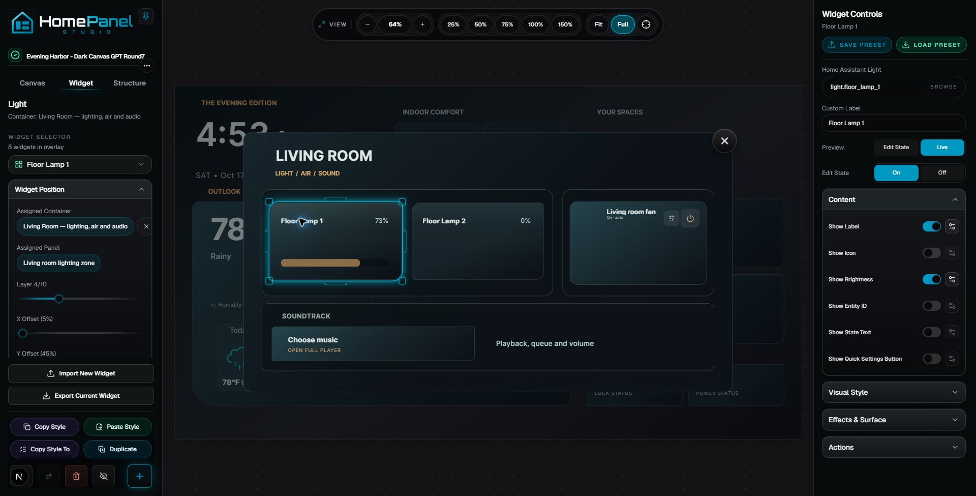976x496 pixels.
Task: Set zoom to 100%
Action: pyautogui.click(x=535, y=24)
